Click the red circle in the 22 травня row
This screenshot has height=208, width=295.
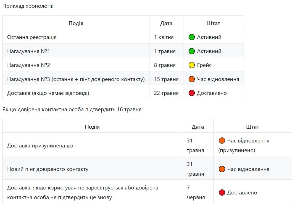pos(191,93)
